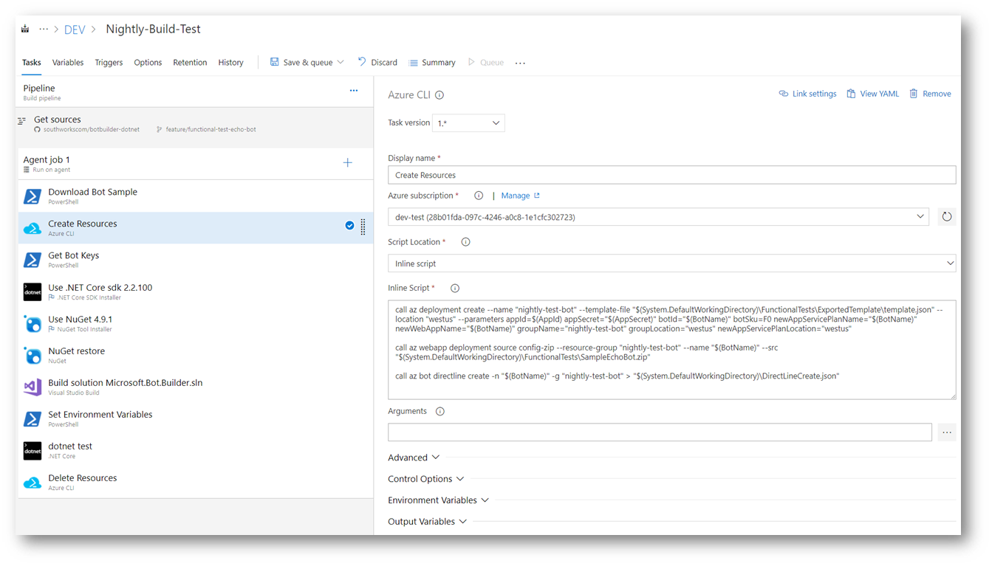992x566 pixels.
Task: Open the toolbar more actions ellipsis
Action: [520, 63]
